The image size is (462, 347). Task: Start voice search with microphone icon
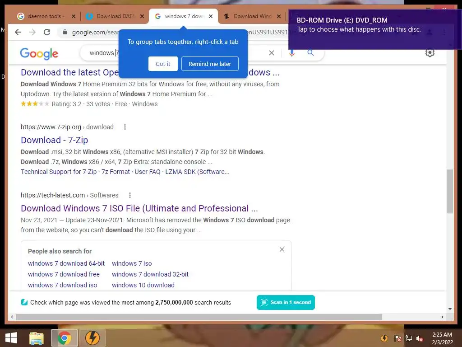292,53
